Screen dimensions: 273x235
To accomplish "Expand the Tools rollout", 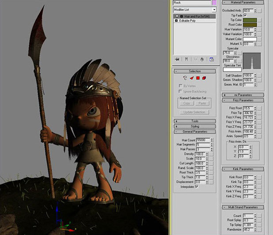I will tap(195, 121).
